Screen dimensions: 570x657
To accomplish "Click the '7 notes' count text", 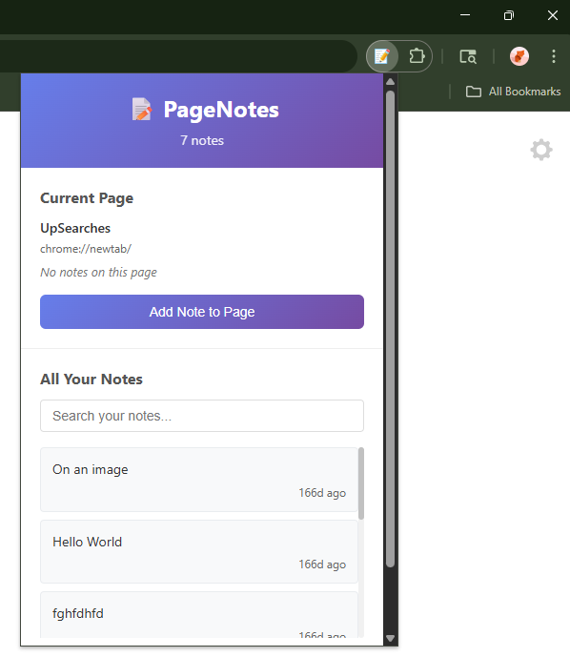I will coord(202,140).
